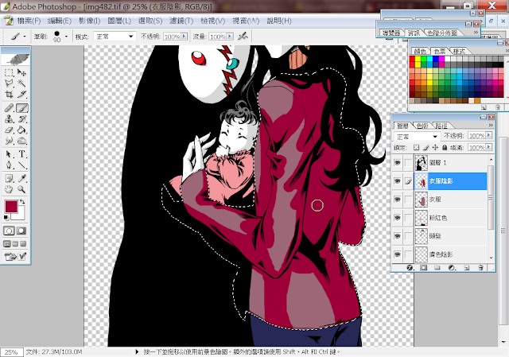The width and height of the screenshot is (509, 357).
Task: Click foreground color crimson swatch
Action: (10, 207)
